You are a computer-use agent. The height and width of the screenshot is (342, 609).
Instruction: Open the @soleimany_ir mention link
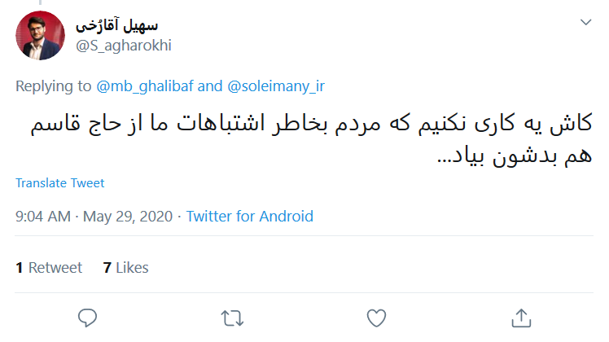[x=275, y=85]
